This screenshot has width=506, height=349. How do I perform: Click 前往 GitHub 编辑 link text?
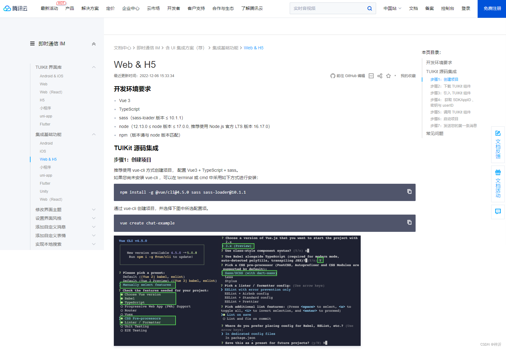(351, 76)
